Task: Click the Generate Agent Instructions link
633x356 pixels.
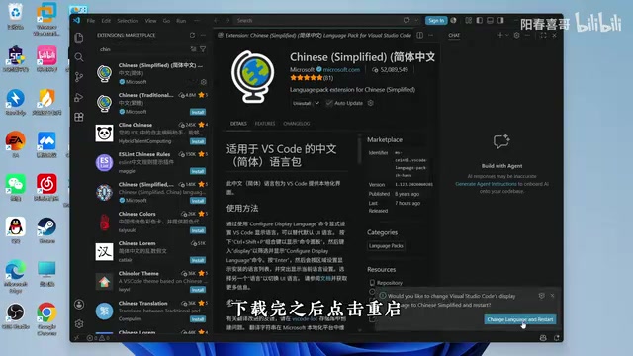Action: click(x=486, y=184)
